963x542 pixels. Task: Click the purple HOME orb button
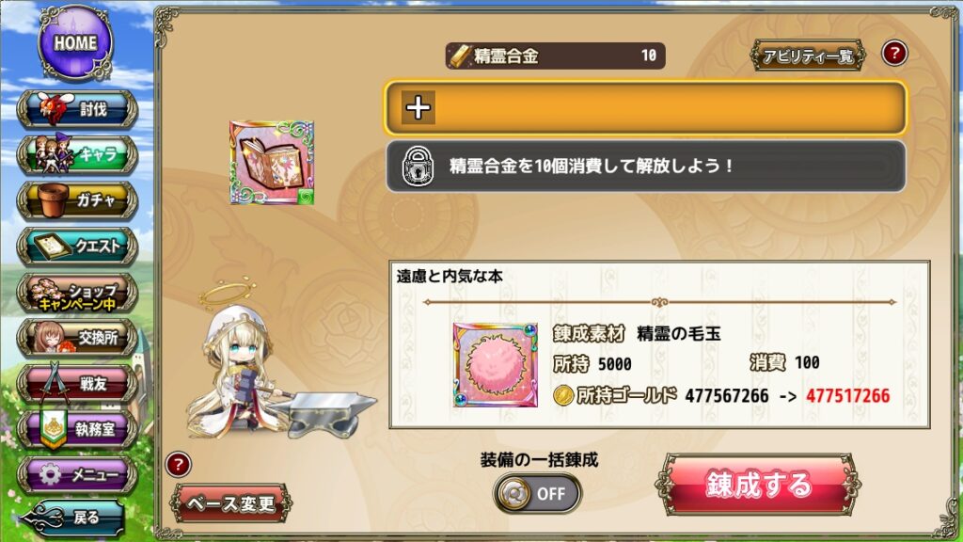(75, 43)
